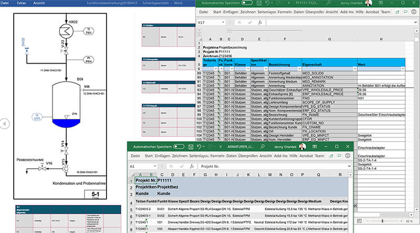Click formula bar containing Projekt Nr.
The height and width of the screenshot is (233, 420).
pos(272,166)
